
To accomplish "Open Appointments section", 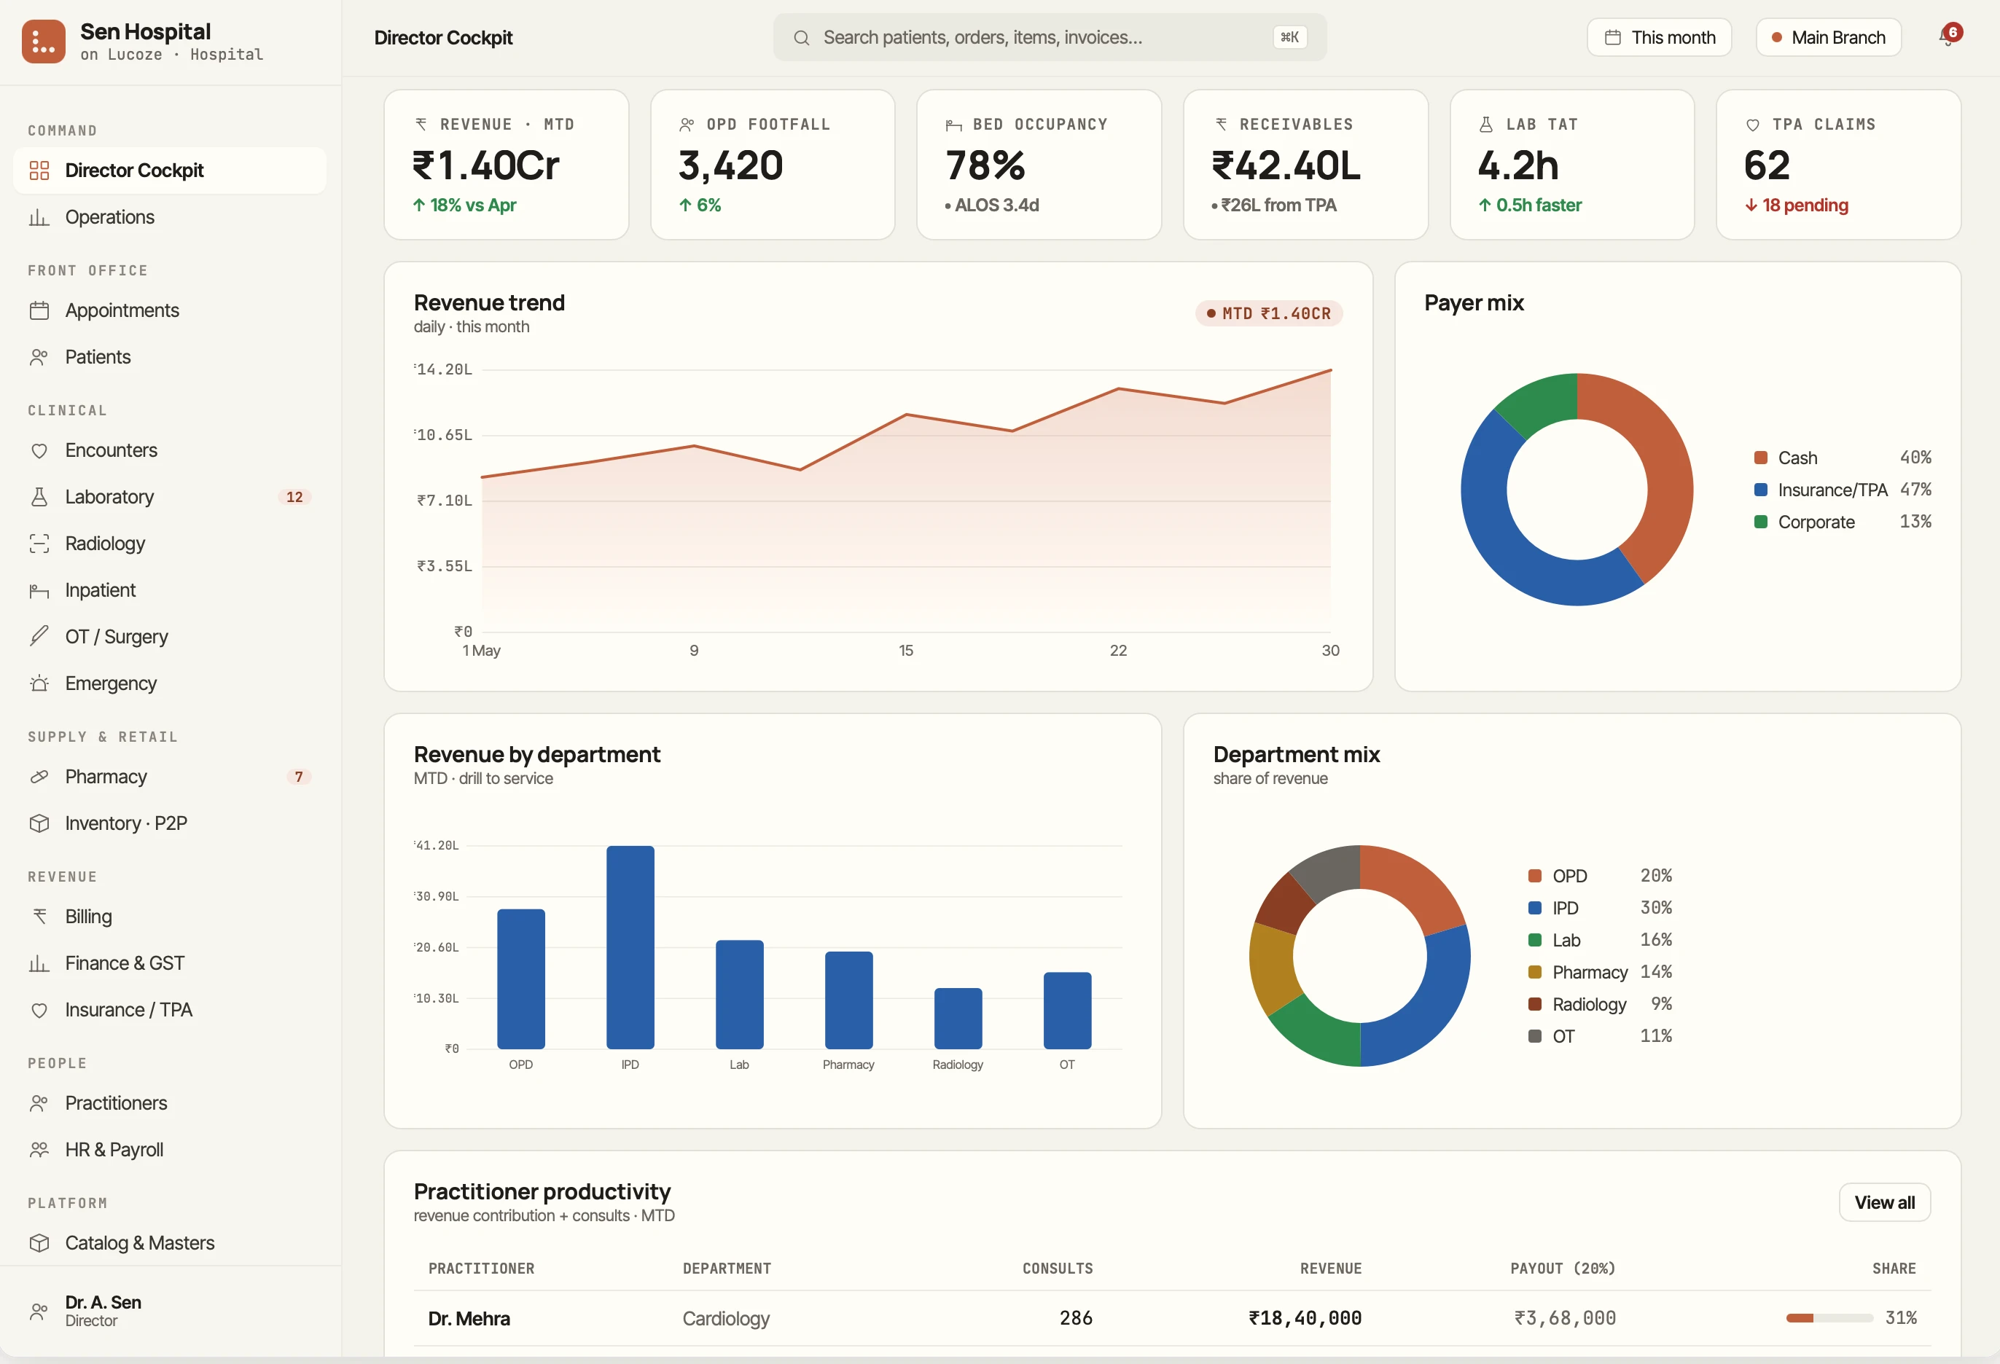I will point(170,310).
